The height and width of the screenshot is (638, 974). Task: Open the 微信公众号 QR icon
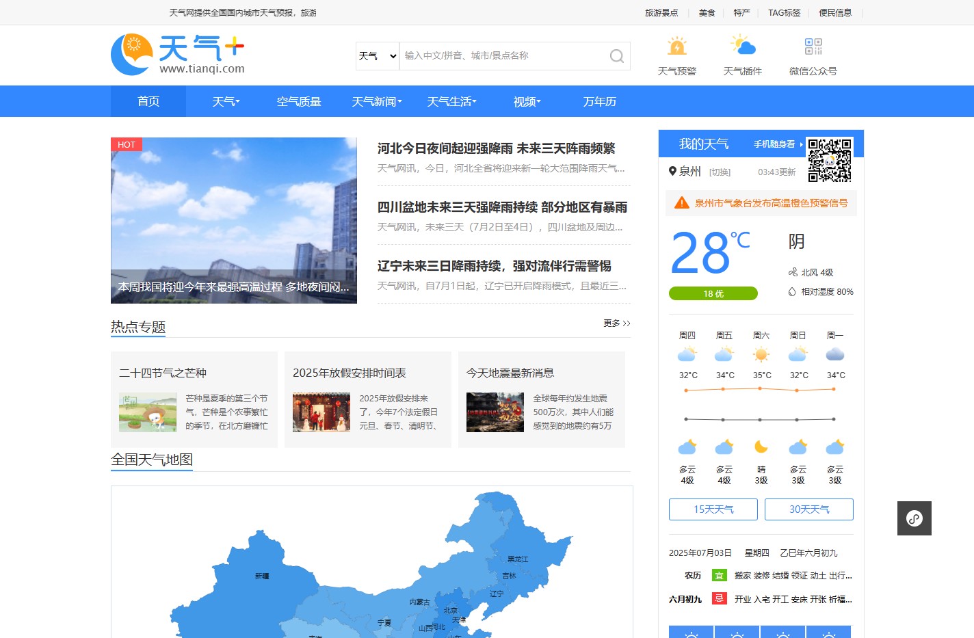[x=813, y=46]
